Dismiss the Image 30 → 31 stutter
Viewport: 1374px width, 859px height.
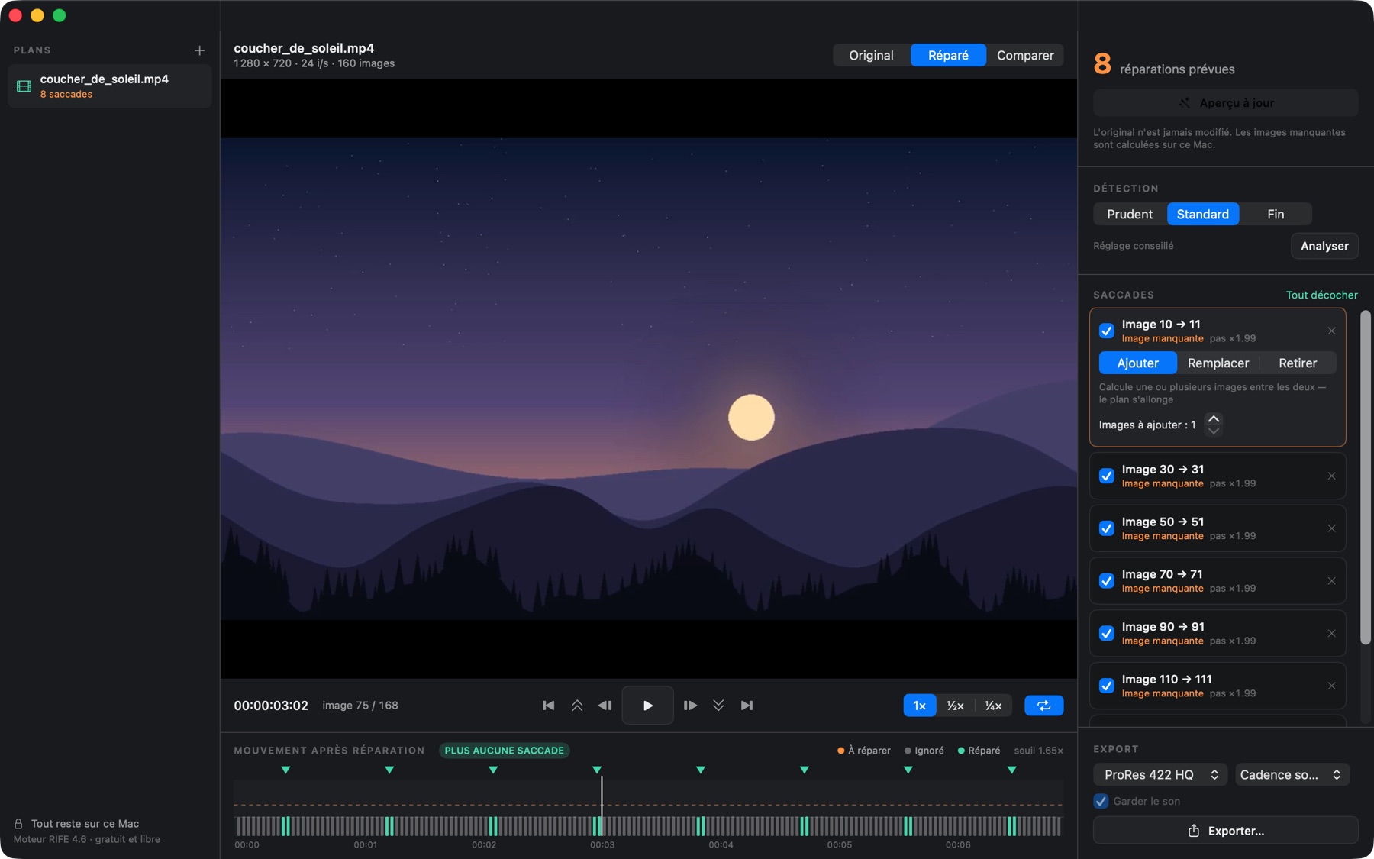[x=1331, y=476]
